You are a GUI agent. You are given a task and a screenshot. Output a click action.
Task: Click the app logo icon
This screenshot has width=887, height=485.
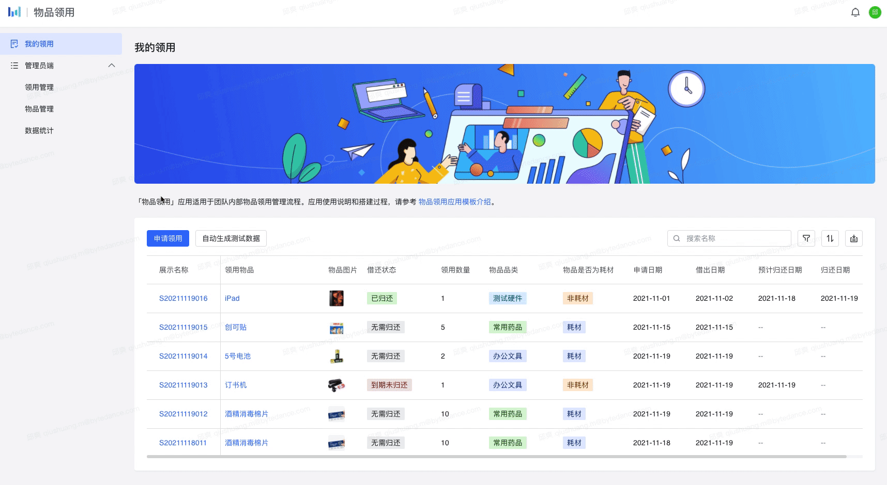[14, 12]
